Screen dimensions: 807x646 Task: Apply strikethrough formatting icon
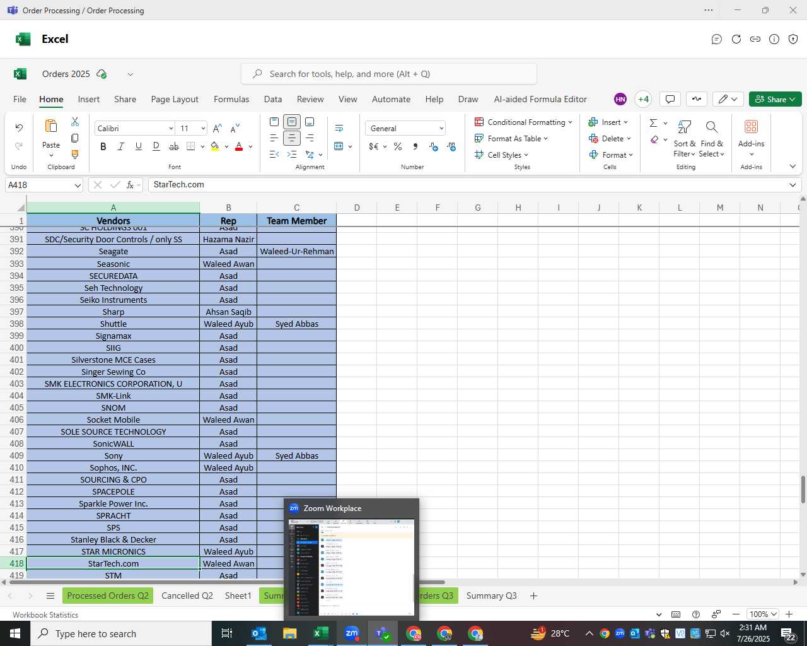point(174,146)
